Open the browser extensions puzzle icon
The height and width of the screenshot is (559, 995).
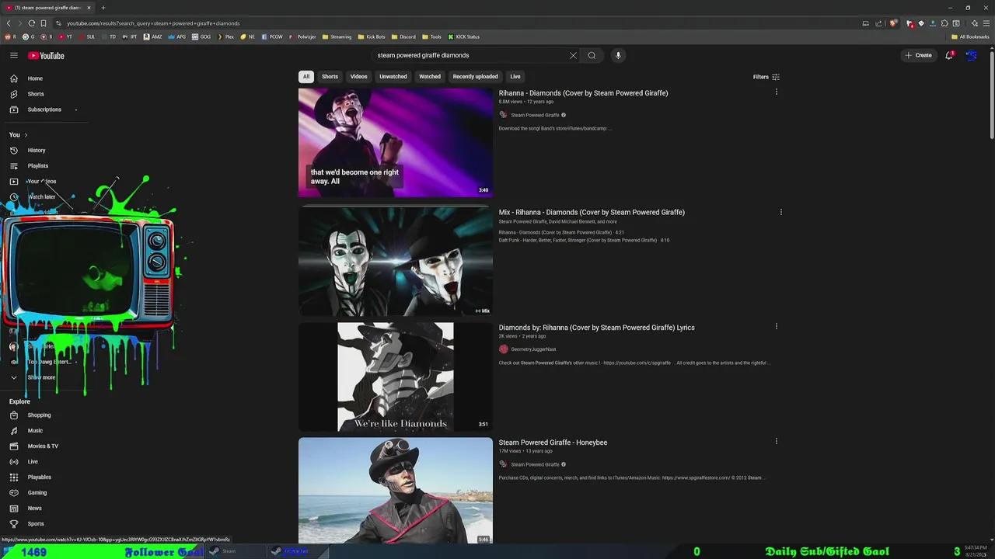pyautogui.click(x=944, y=23)
